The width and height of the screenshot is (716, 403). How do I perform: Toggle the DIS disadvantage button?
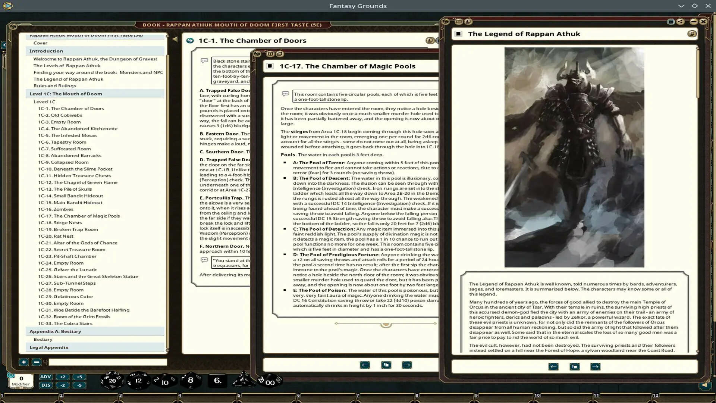click(45, 385)
